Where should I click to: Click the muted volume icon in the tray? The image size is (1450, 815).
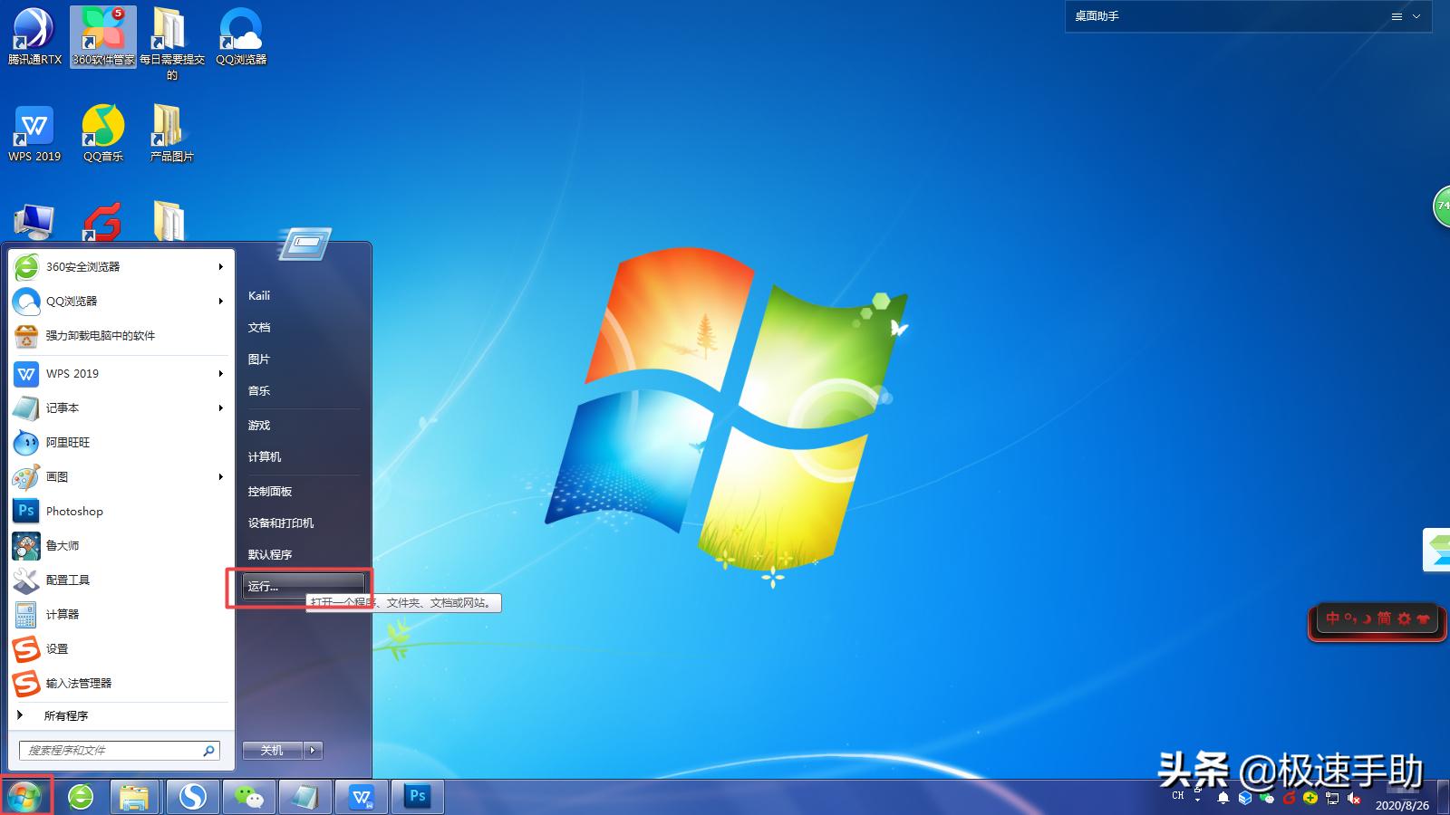1353,799
